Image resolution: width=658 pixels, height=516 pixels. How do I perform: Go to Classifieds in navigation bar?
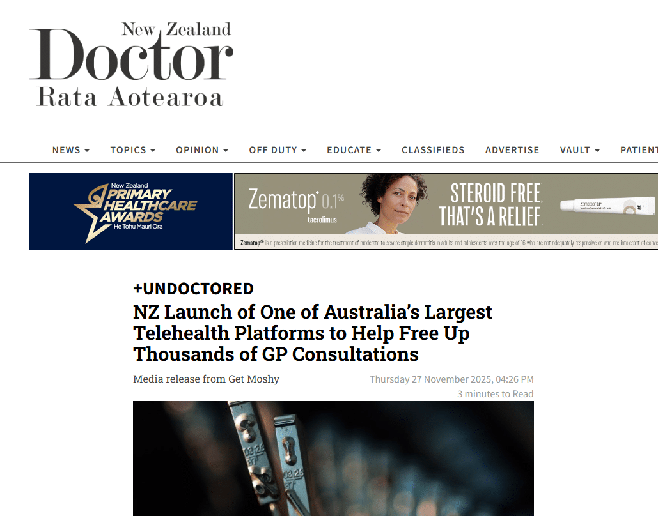(x=433, y=150)
